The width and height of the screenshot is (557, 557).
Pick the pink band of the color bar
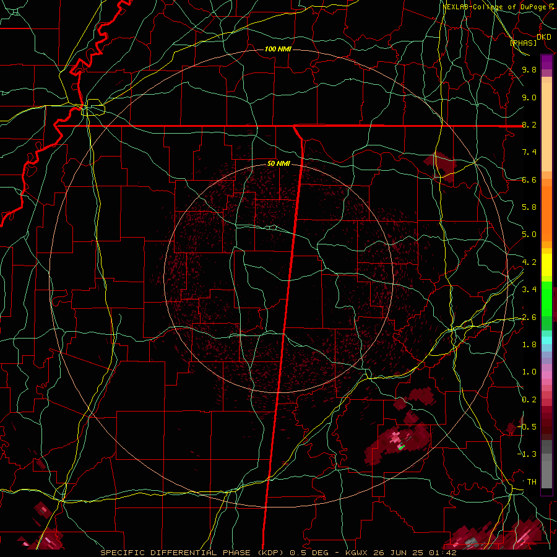pyautogui.click(x=546, y=375)
